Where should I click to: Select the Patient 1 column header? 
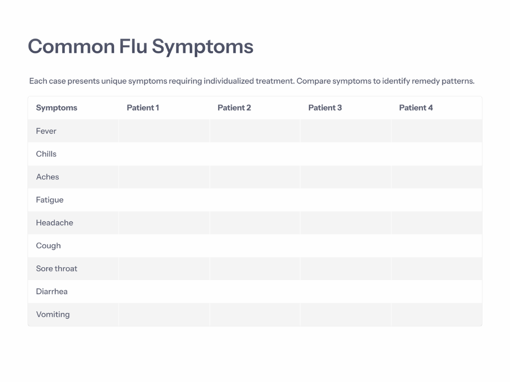pyautogui.click(x=143, y=108)
